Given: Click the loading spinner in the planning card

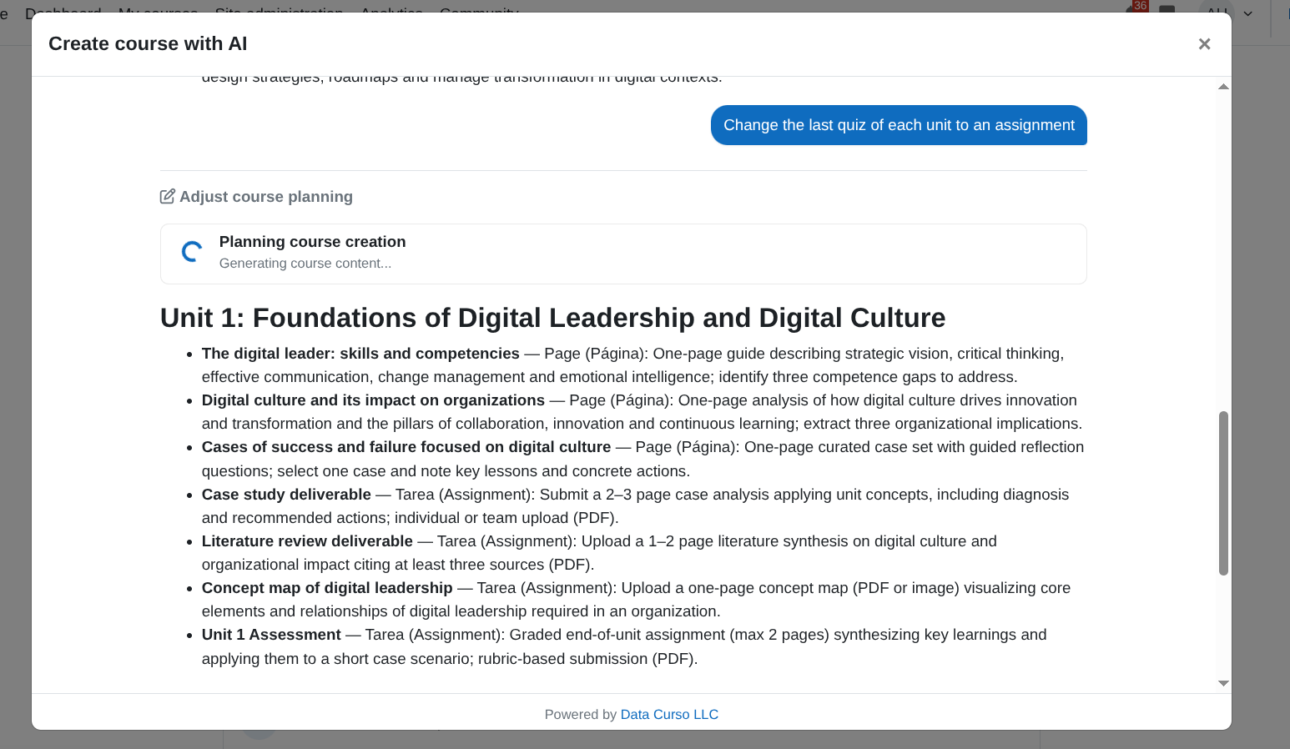Looking at the screenshot, I should pos(192,252).
